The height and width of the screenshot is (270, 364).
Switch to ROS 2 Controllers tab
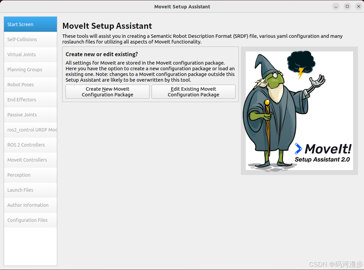(x=30, y=145)
